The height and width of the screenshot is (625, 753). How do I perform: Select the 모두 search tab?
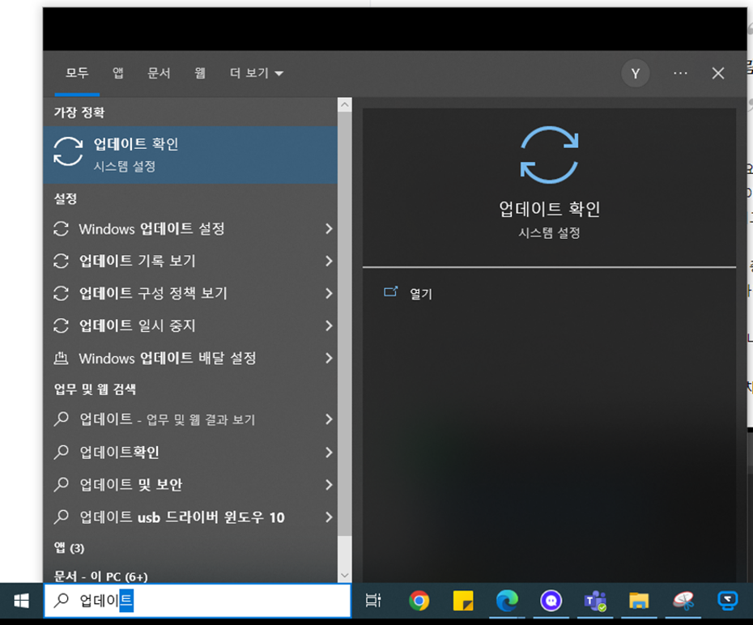pyautogui.click(x=77, y=73)
